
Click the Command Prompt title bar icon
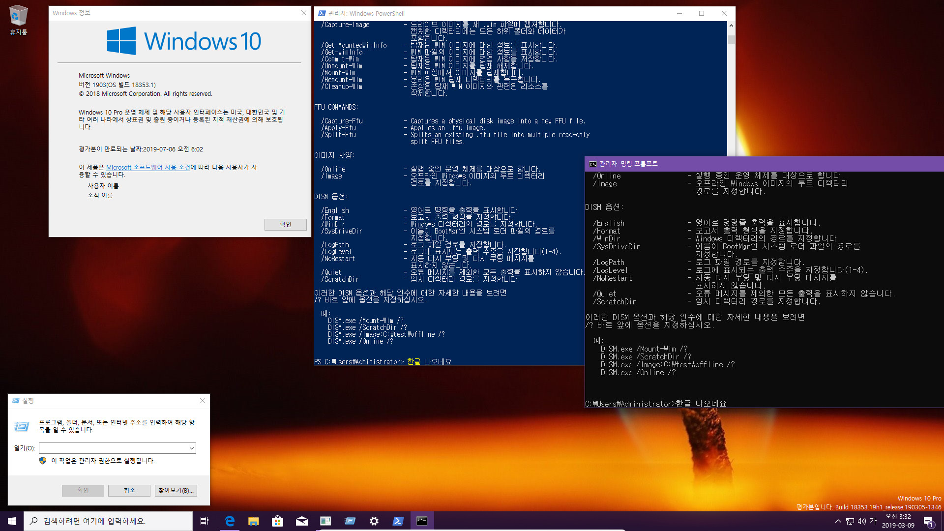point(593,164)
